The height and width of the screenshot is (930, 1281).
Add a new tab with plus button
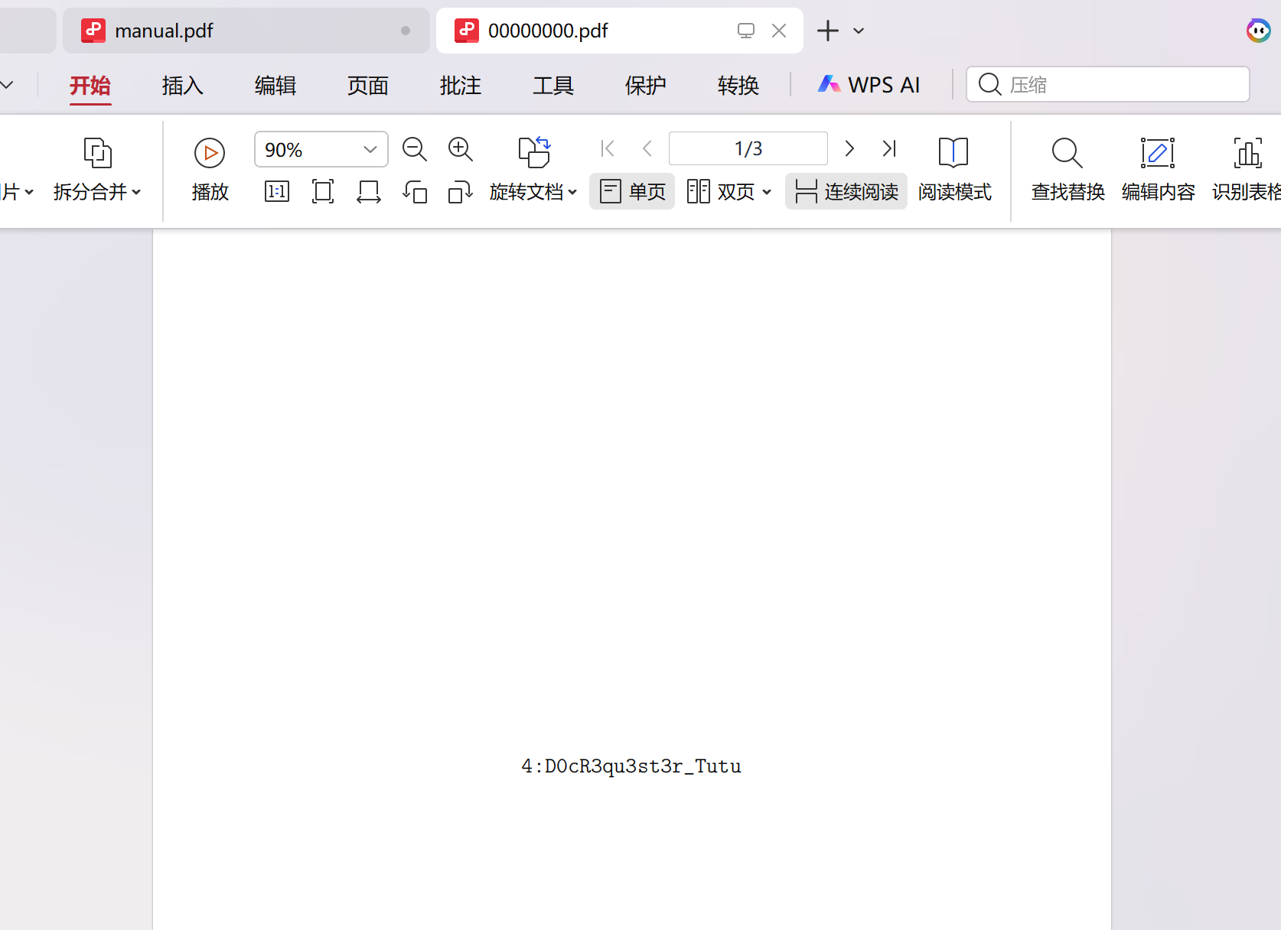click(828, 31)
